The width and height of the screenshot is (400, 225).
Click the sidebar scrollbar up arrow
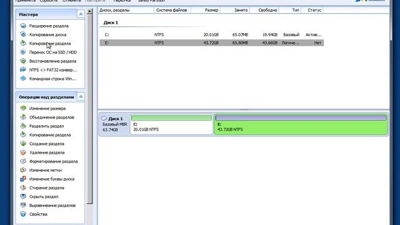[x=89, y=11]
